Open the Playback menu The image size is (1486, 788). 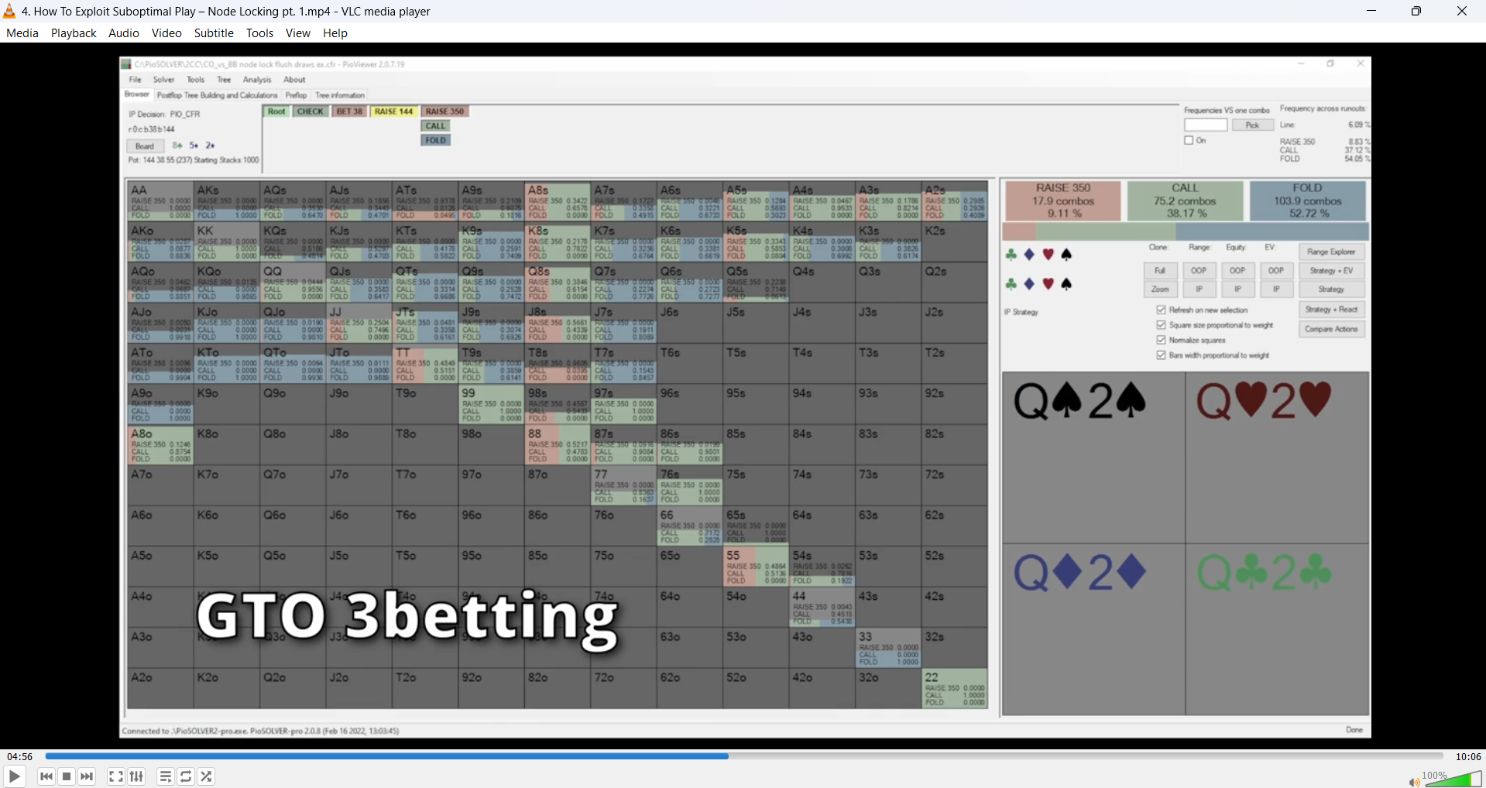pos(74,33)
